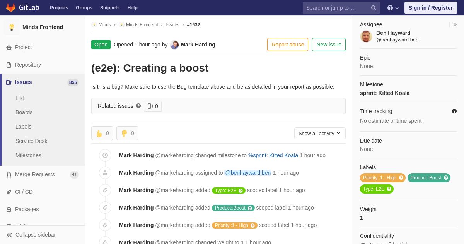Open the Projects menu in navbar

tap(59, 8)
